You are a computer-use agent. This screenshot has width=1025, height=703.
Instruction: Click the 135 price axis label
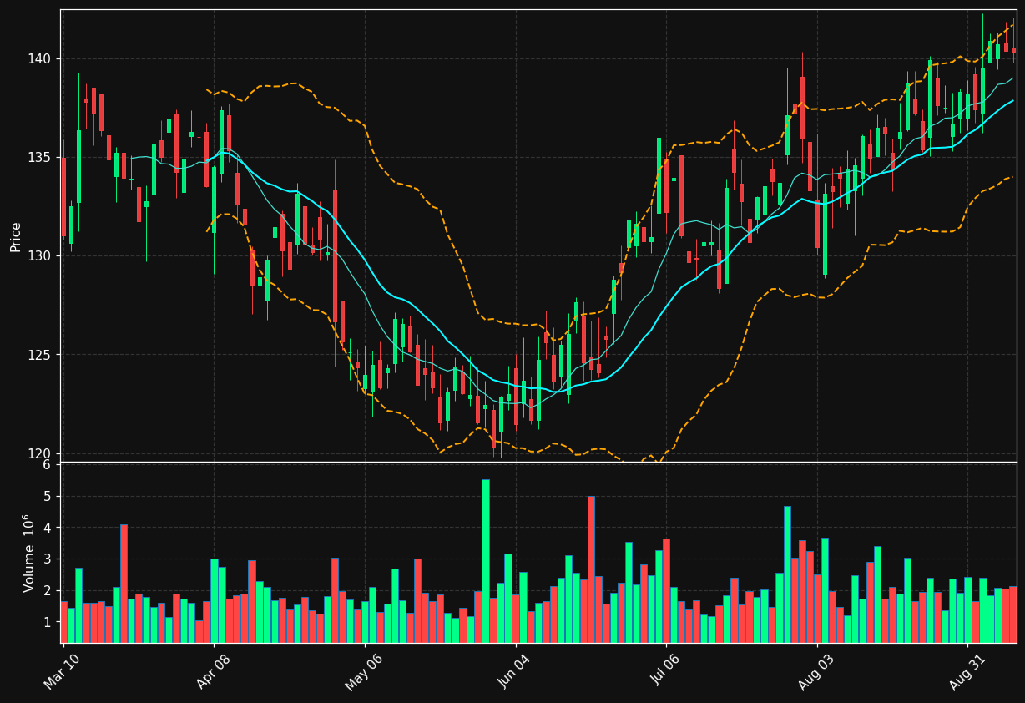coord(41,158)
